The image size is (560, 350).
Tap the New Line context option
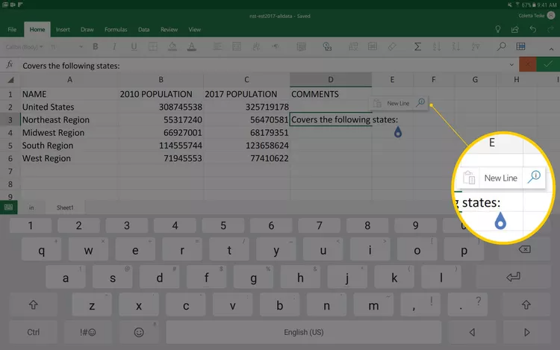pos(399,104)
